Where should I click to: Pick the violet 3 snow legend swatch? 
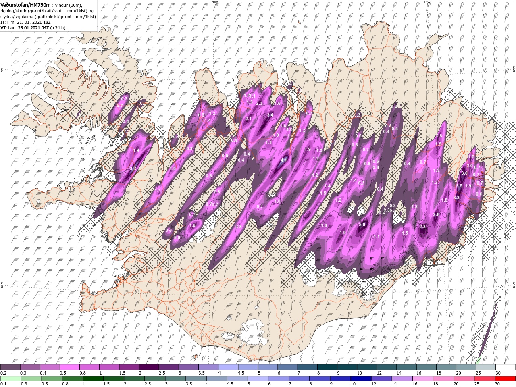[188, 367]
